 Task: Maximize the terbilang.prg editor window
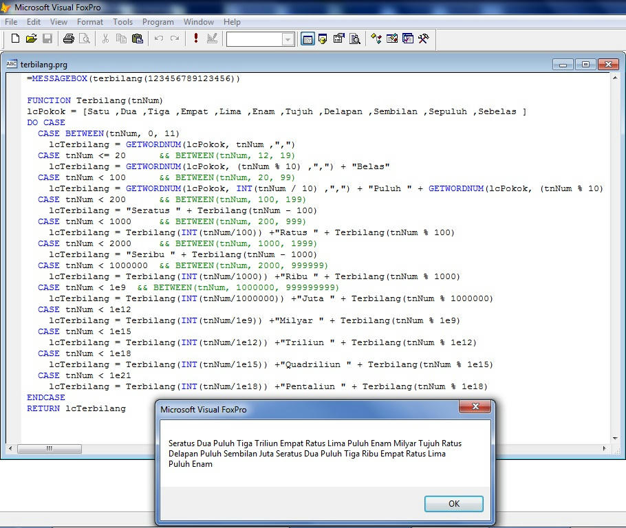coord(585,64)
